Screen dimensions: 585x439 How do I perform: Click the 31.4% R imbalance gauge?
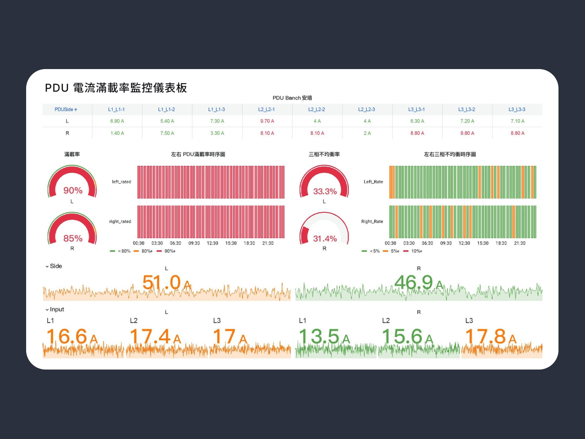324,230
